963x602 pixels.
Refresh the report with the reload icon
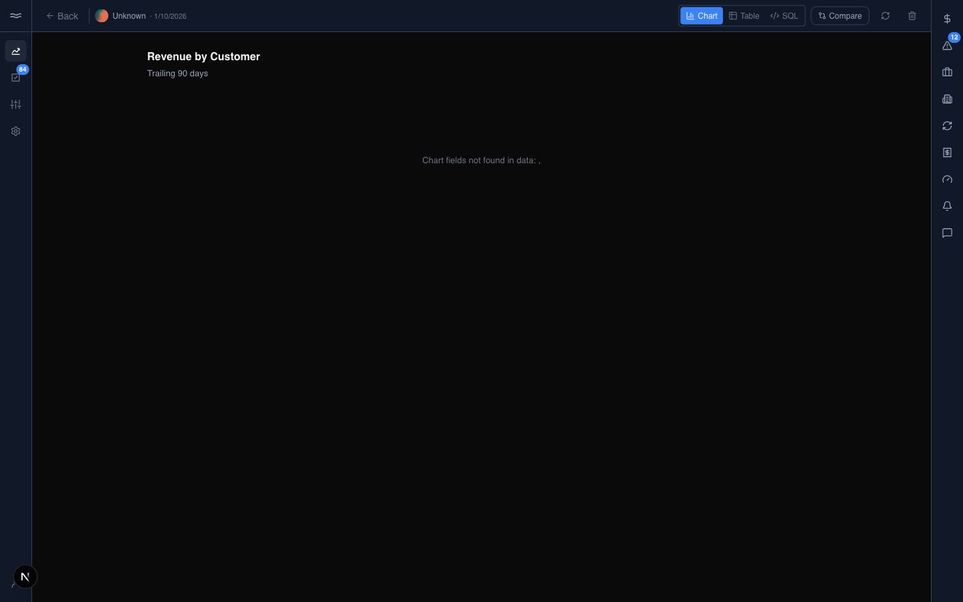pyautogui.click(x=885, y=16)
